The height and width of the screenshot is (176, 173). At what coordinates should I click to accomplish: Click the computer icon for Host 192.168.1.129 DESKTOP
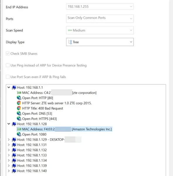(14, 140)
